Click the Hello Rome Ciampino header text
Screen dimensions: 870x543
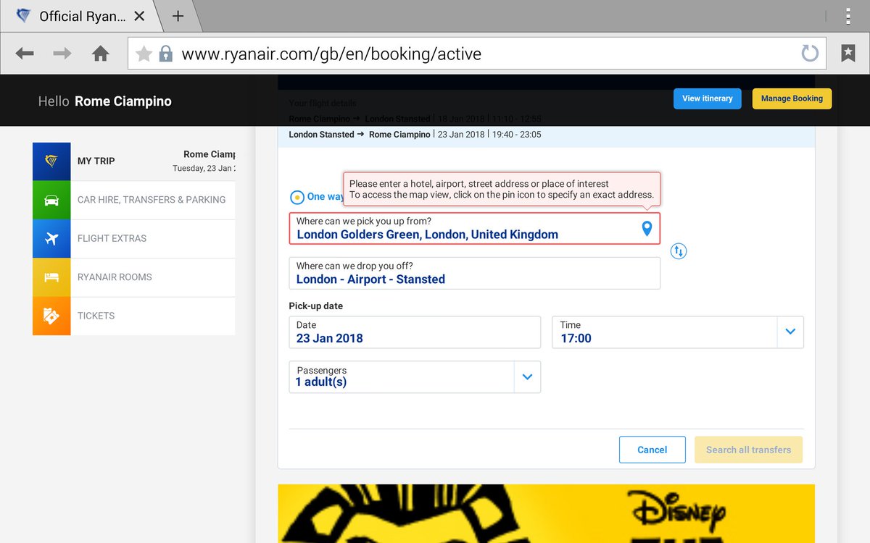pos(105,101)
